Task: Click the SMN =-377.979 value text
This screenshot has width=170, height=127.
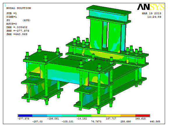Action: (18, 31)
